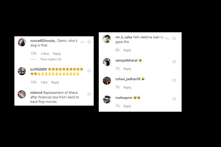The image size is (221, 147).
Task: Open options menu on nourel82houda_'s comment
Action: click(x=82, y=42)
